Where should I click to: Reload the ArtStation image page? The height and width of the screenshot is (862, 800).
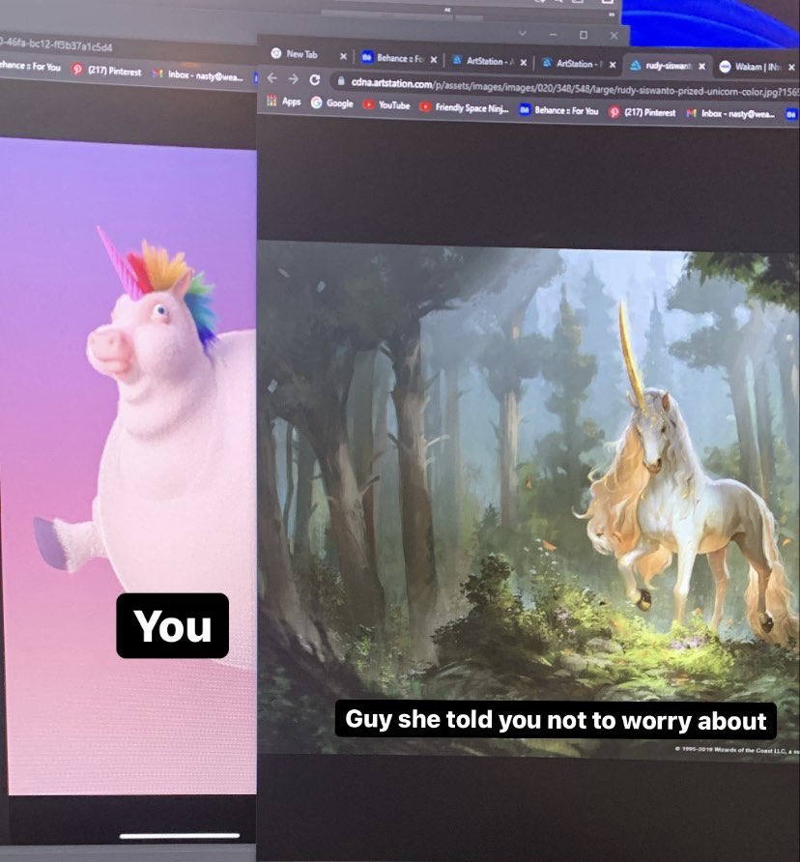pyautogui.click(x=315, y=79)
